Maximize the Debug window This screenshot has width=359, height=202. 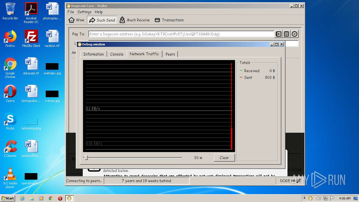tap(277, 44)
